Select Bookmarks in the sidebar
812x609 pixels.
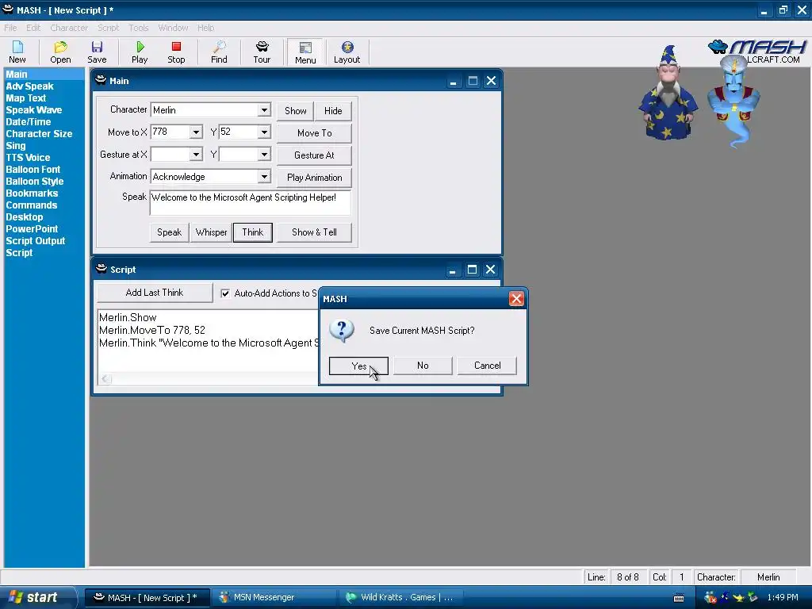click(x=32, y=193)
